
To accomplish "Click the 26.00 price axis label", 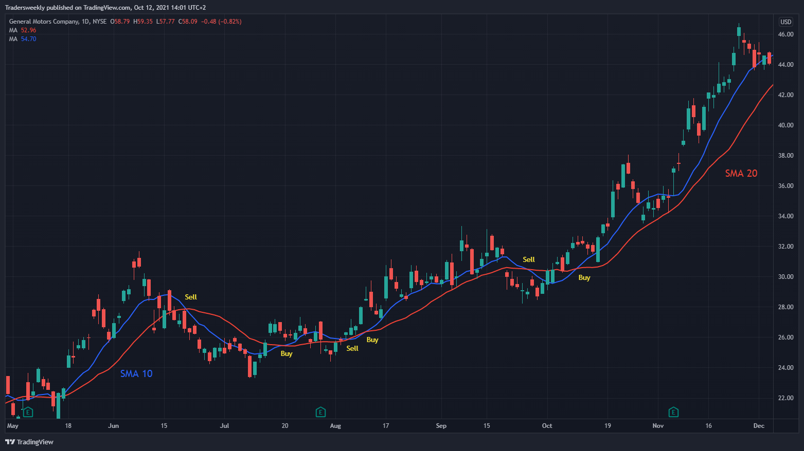I will [x=785, y=337].
